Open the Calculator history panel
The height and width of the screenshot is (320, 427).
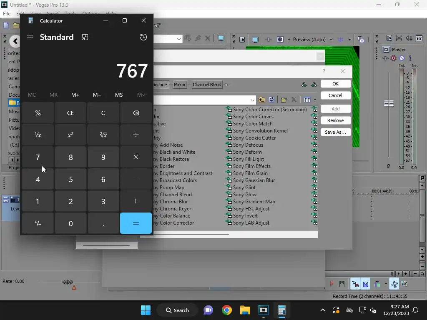(143, 37)
